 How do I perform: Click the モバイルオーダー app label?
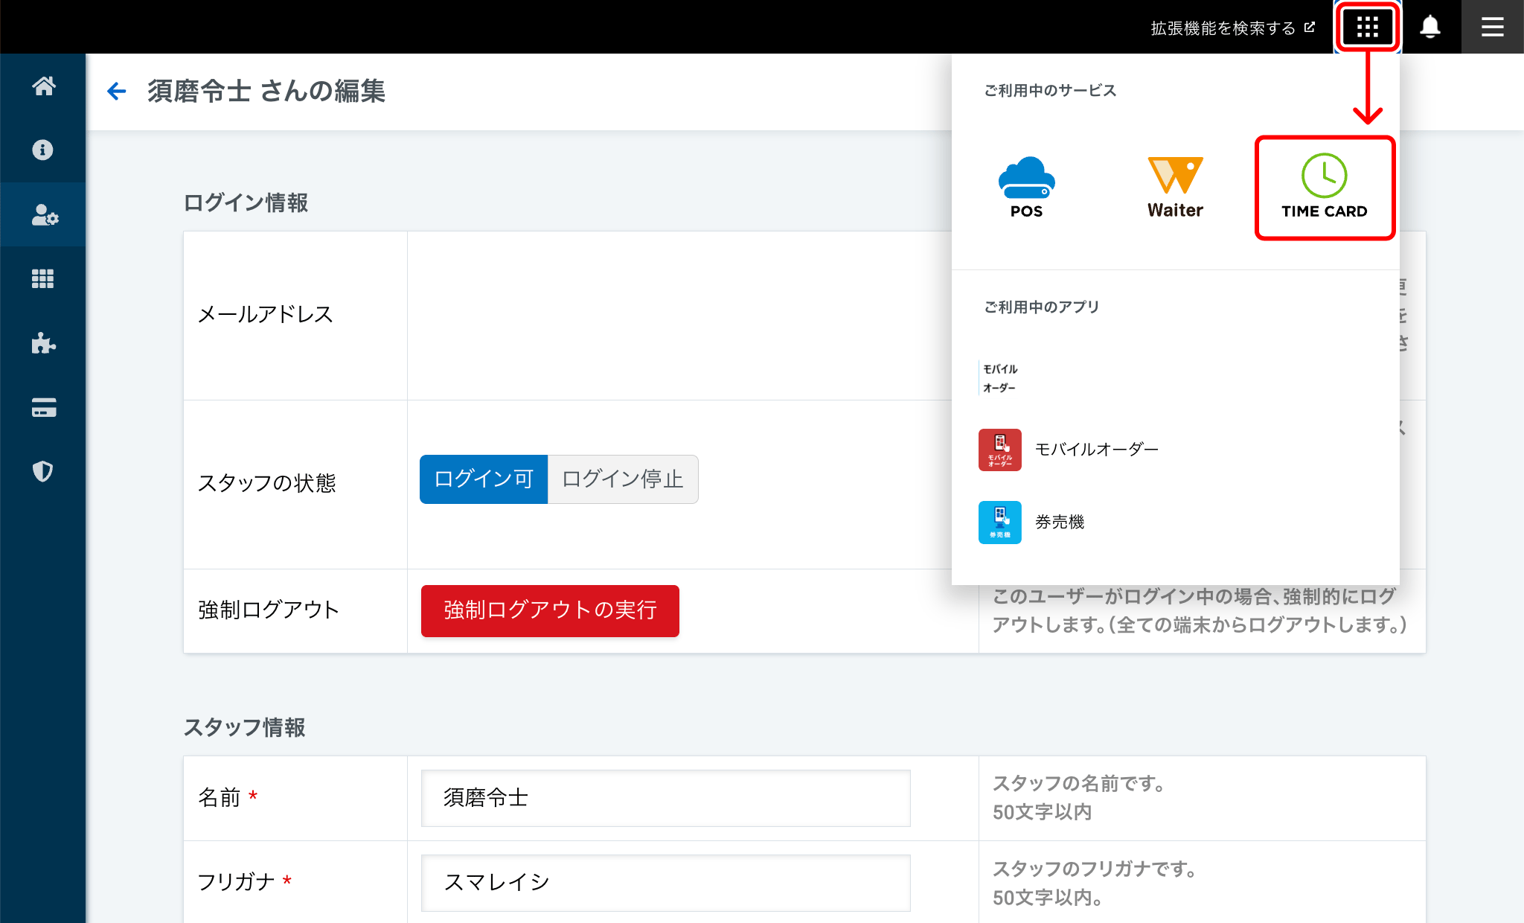(1097, 450)
